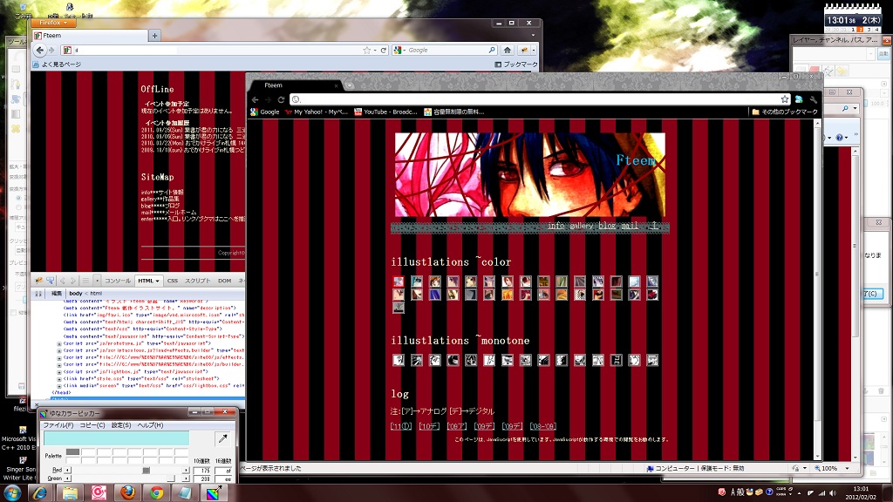Click the extension icon beside Chrome's wrench

pyautogui.click(x=799, y=99)
